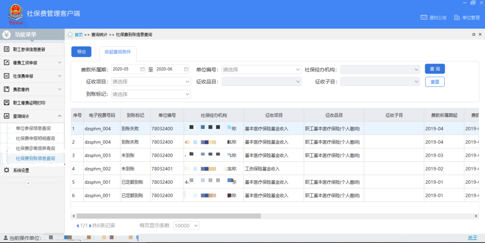Open 通知公告 envelope icon
The image size is (485, 243).
424,17
